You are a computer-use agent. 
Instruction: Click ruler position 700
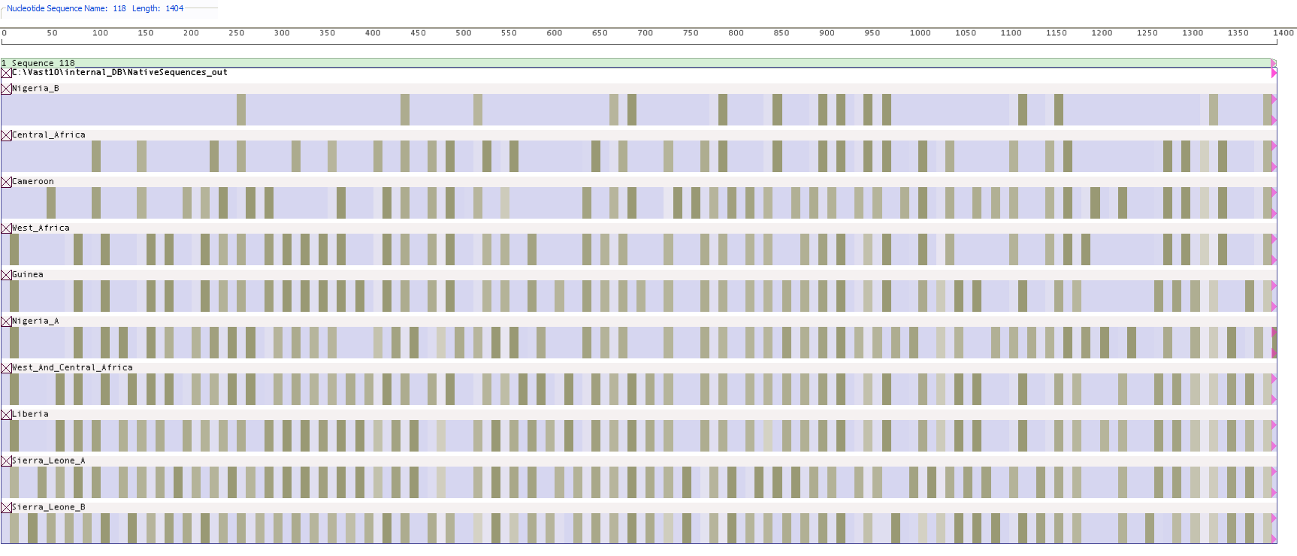pos(645,33)
